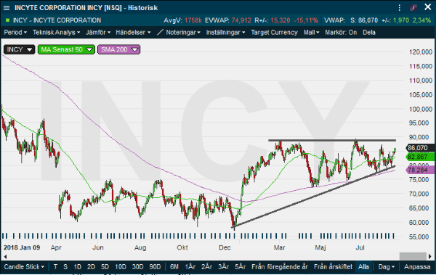436x275 pixels.
Task: Toggle Markör: On setting
Action: point(341,32)
